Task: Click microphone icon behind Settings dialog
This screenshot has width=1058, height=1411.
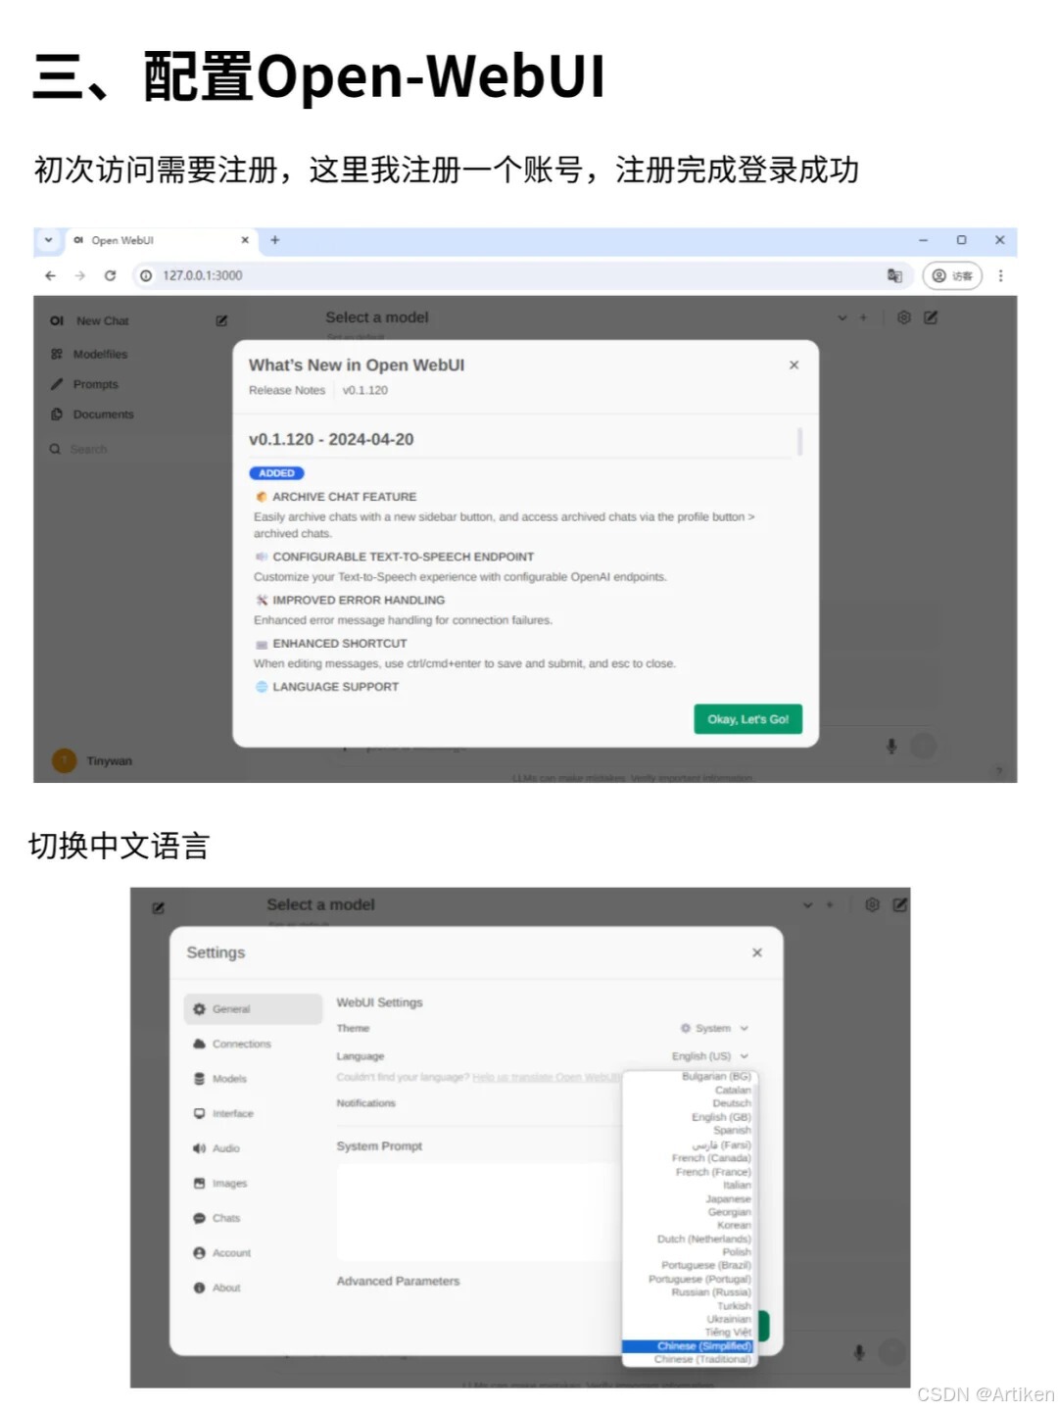Action: 859,1353
